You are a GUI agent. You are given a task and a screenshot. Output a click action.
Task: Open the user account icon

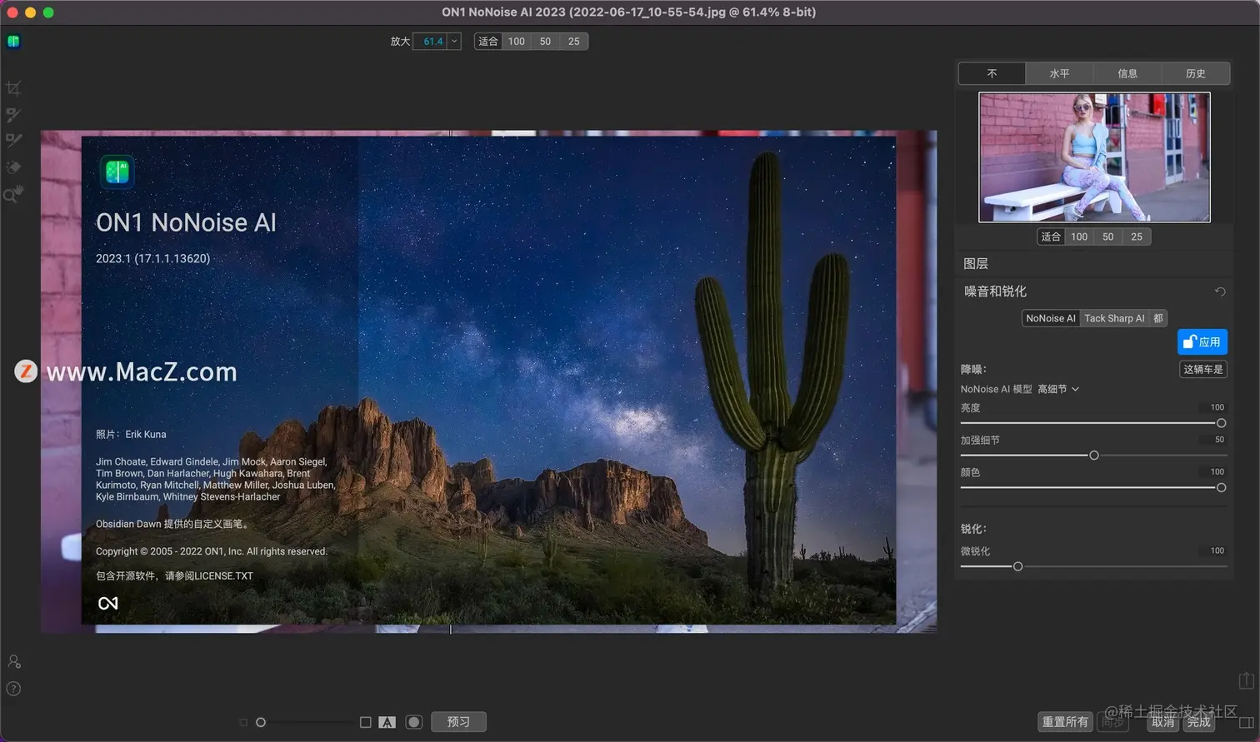(x=14, y=662)
